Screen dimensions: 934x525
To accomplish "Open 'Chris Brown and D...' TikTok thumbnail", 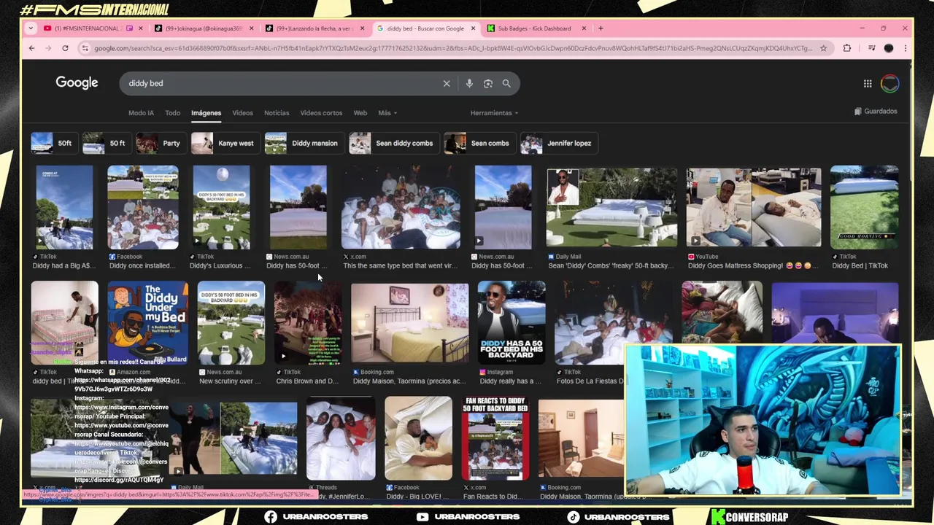I will [307, 323].
